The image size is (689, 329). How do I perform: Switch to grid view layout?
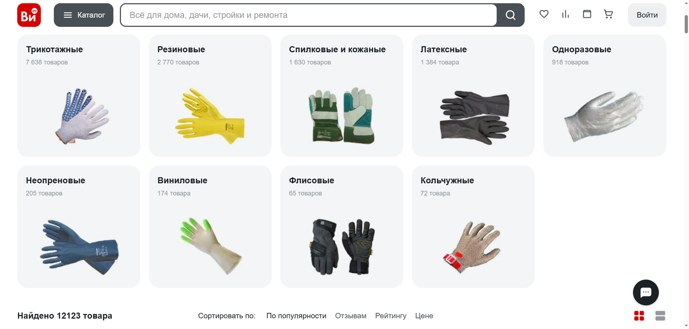click(x=639, y=316)
